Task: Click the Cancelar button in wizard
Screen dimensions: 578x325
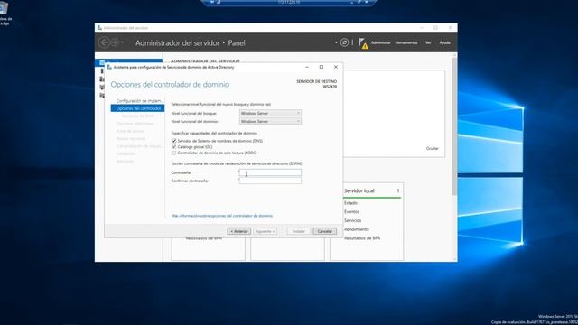Action: pyautogui.click(x=325, y=231)
